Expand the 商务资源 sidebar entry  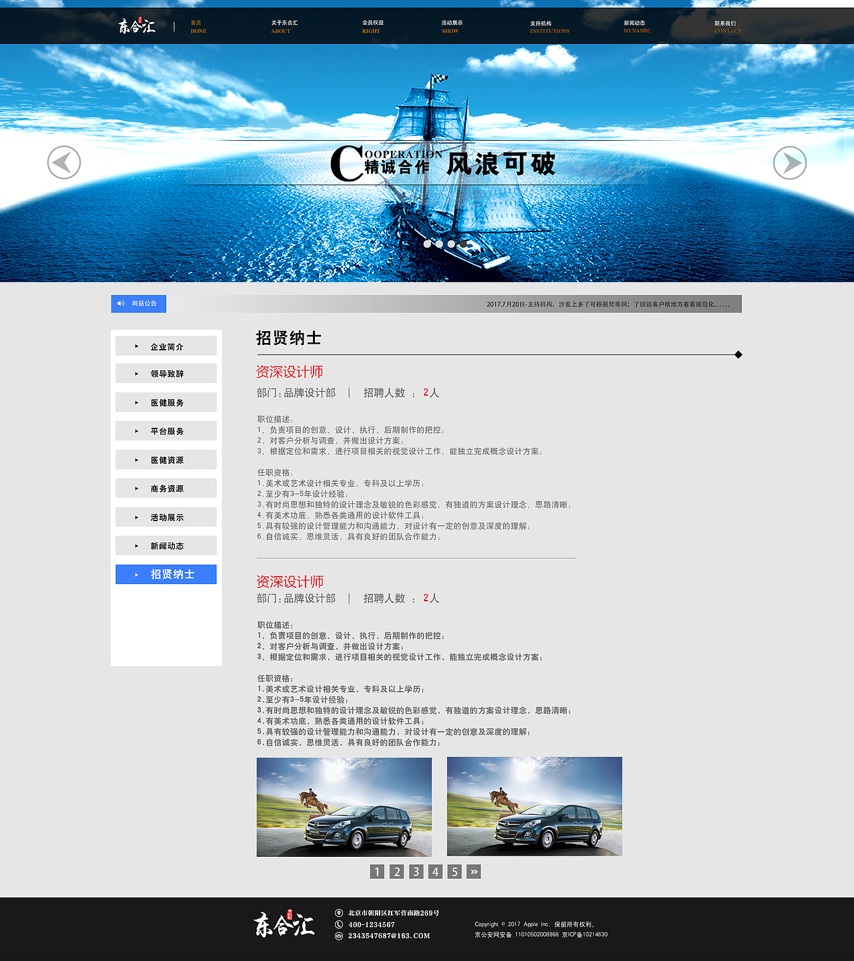coord(165,488)
